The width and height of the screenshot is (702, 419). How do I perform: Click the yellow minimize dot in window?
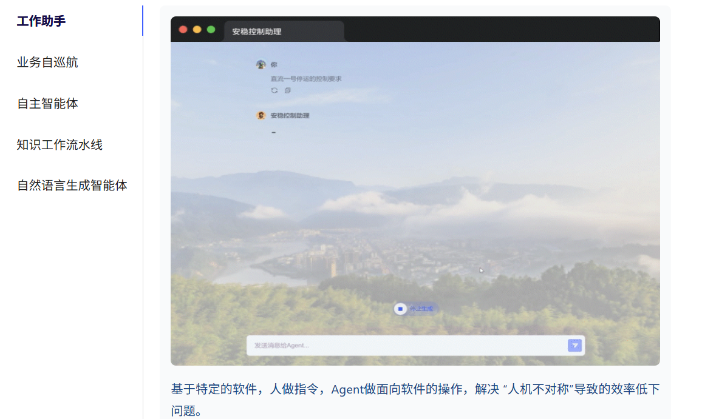(197, 29)
